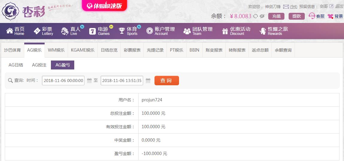Select the 彩票报表 tab
344x161 pixels.
click(x=132, y=50)
